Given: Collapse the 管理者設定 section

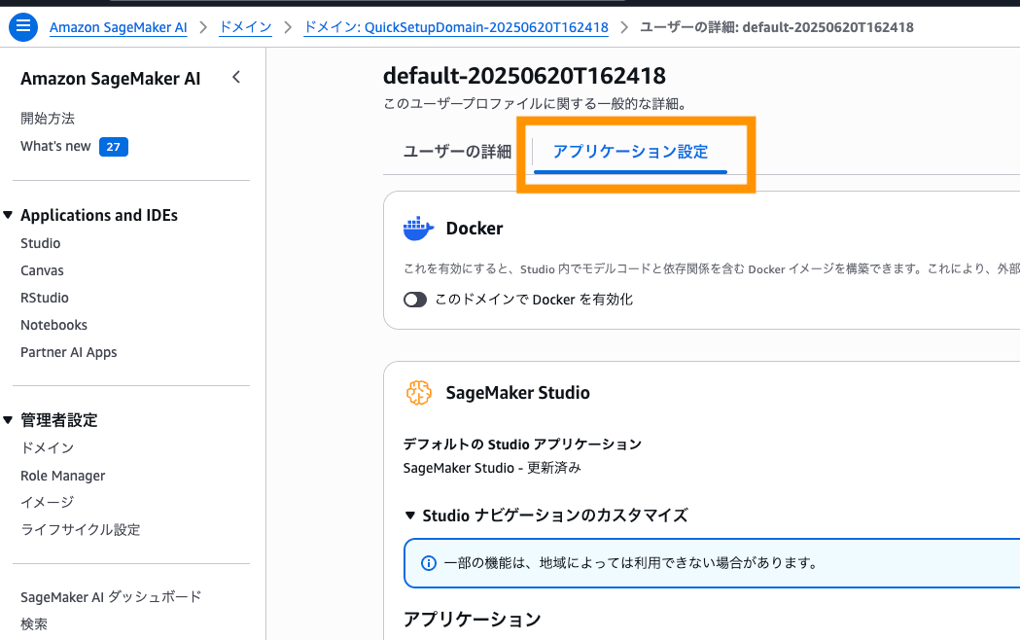Looking at the screenshot, I should coord(8,420).
